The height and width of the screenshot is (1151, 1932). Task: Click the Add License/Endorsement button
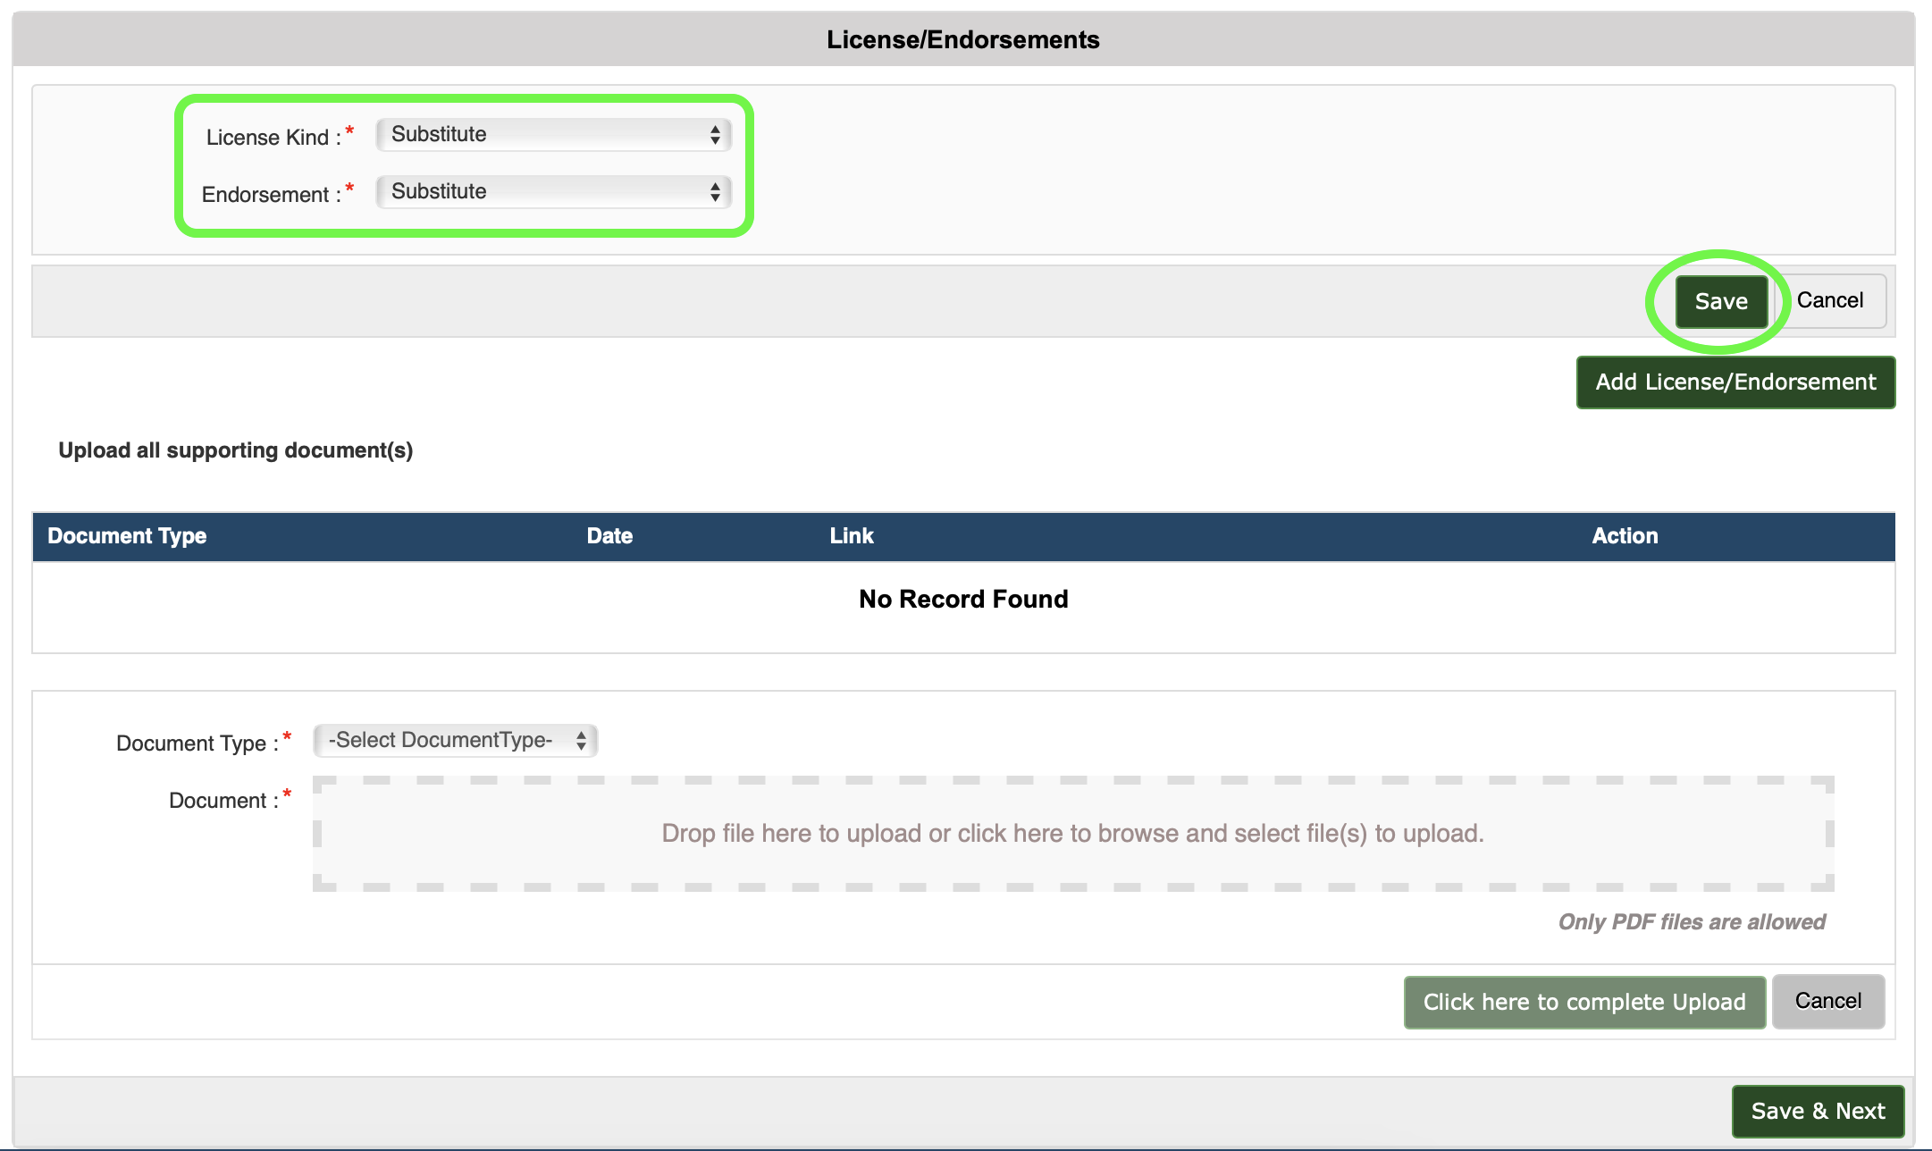click(x=1735, y=382)
